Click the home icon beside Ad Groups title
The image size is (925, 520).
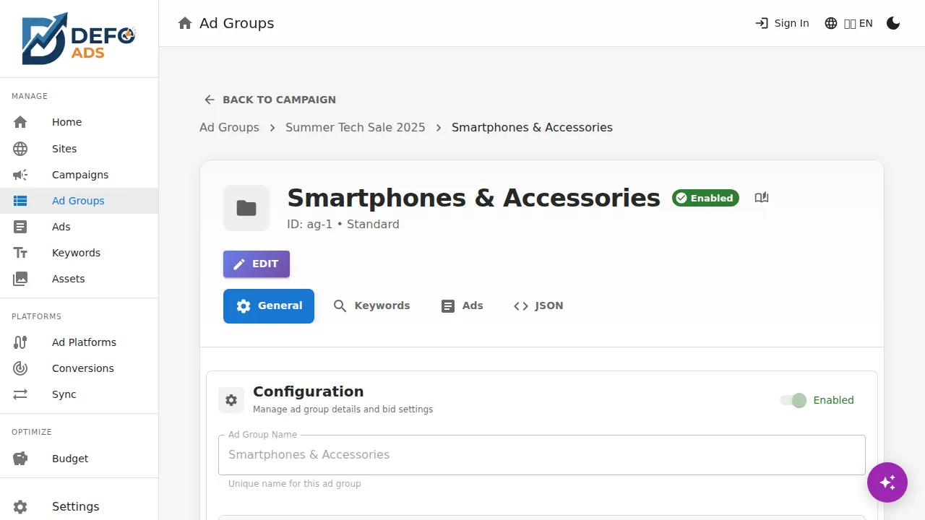(185, 23)
